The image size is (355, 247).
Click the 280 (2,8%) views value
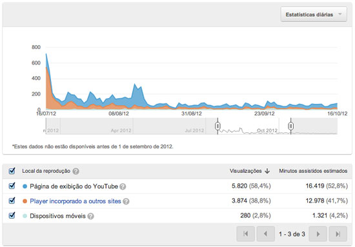coord(256,215)
